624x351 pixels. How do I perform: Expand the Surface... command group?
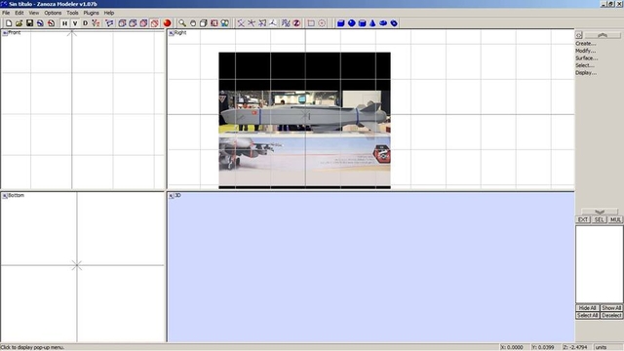(587, 58)
